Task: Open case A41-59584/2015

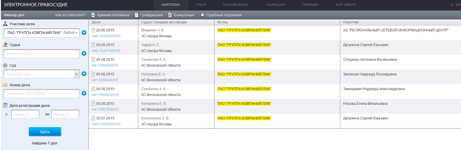Action: coord(105,80)
